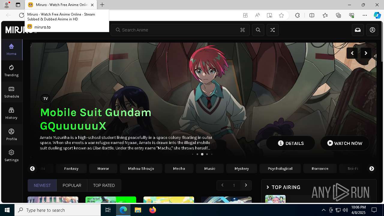Launch Firefox from taskbar

pyautogui.click(x=153, y=210)
